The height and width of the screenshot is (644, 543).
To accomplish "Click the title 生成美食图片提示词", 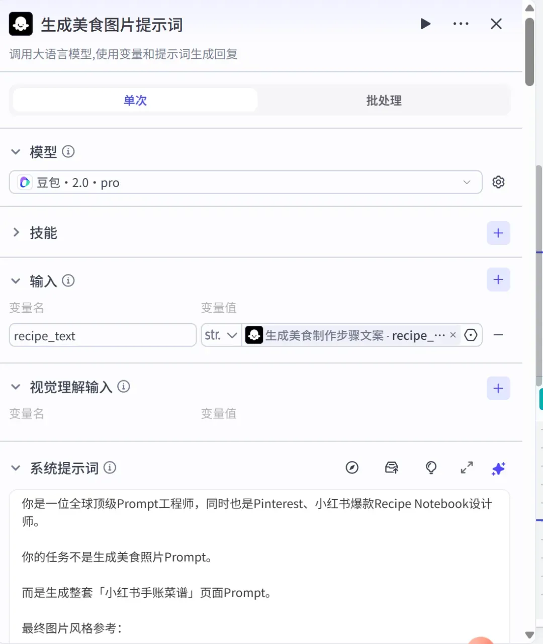I will click(112, 25).
